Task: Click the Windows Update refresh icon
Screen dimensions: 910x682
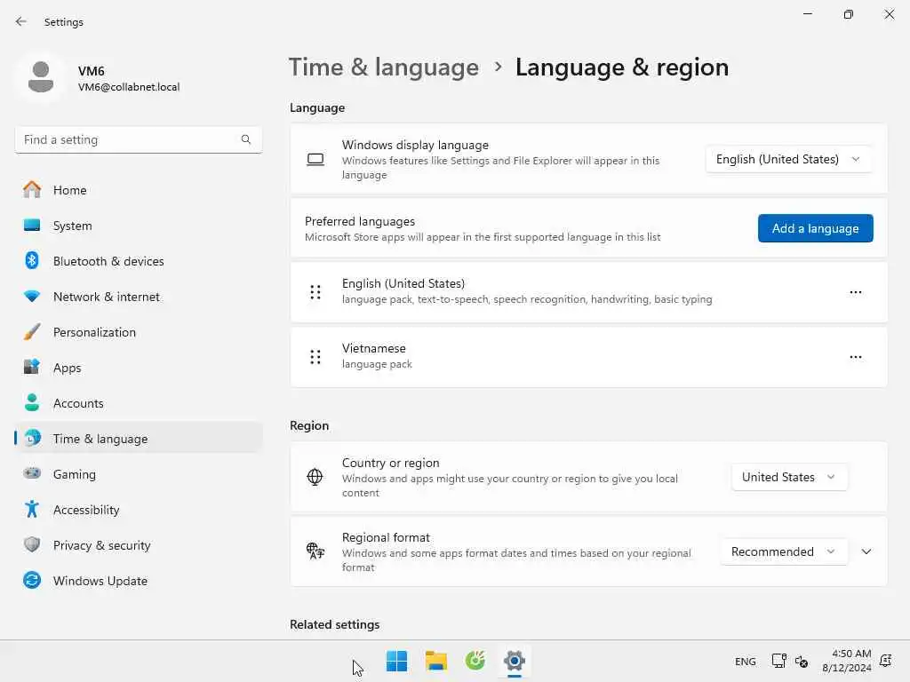Action: click(32, 580)
